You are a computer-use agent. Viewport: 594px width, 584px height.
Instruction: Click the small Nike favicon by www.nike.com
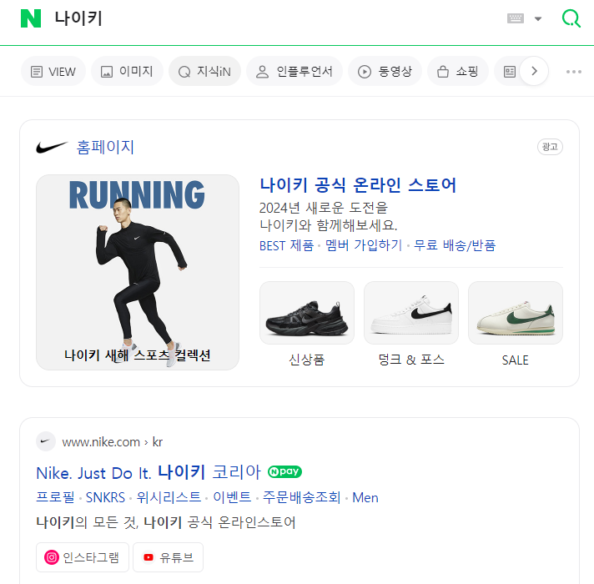coord(46,441)
